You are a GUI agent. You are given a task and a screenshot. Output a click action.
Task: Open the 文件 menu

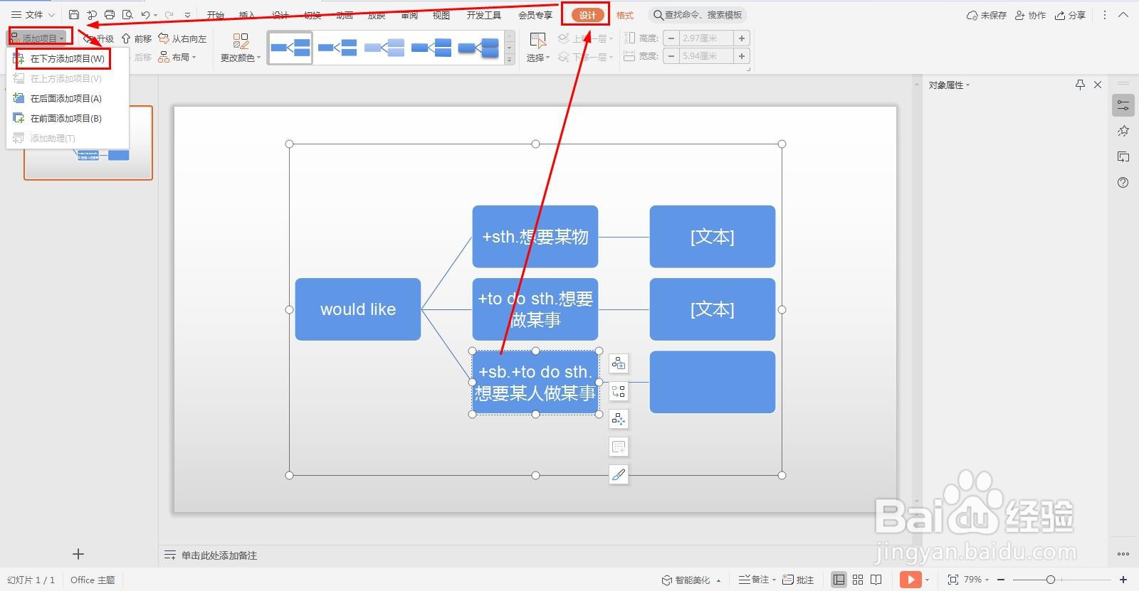[33, 14]
